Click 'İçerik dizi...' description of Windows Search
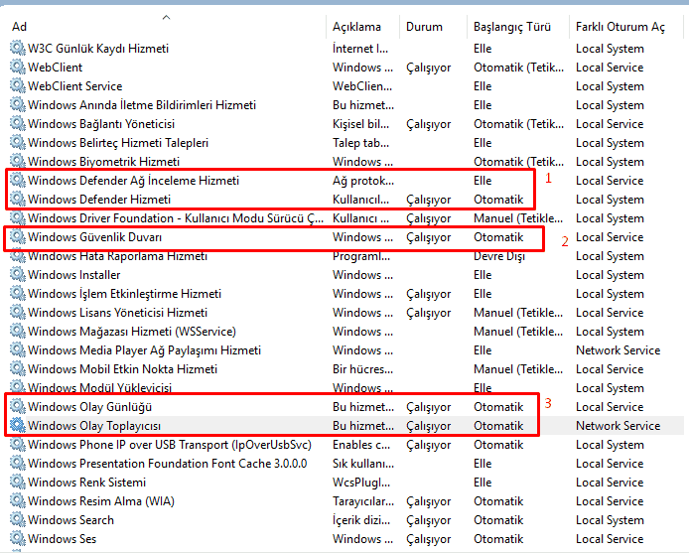 [361, 520]
